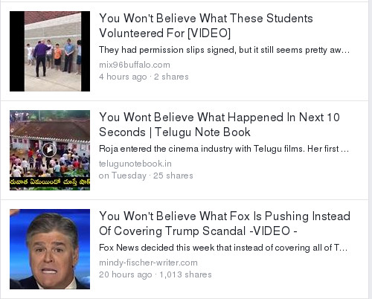Read 'Roja entered the cinema industry' description
Viewport: 372px width, 299px height.
224,149
